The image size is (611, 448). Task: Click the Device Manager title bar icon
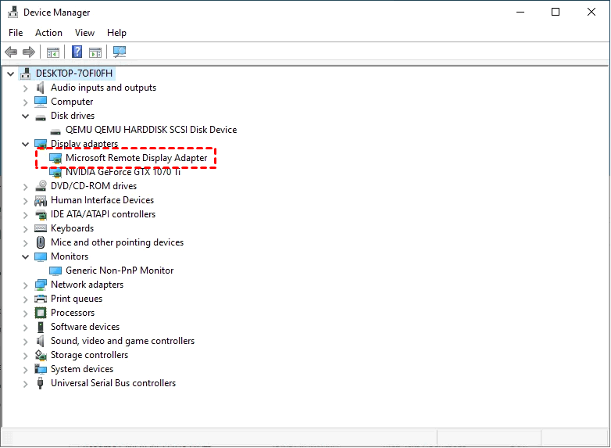point(13,12)
